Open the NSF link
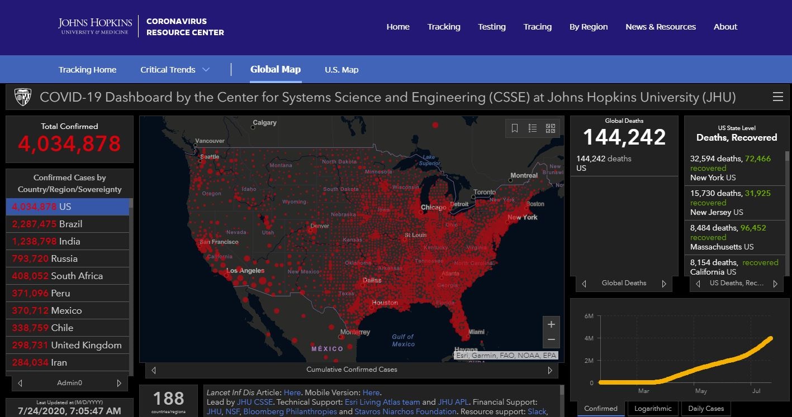 [x=234, y=411]
